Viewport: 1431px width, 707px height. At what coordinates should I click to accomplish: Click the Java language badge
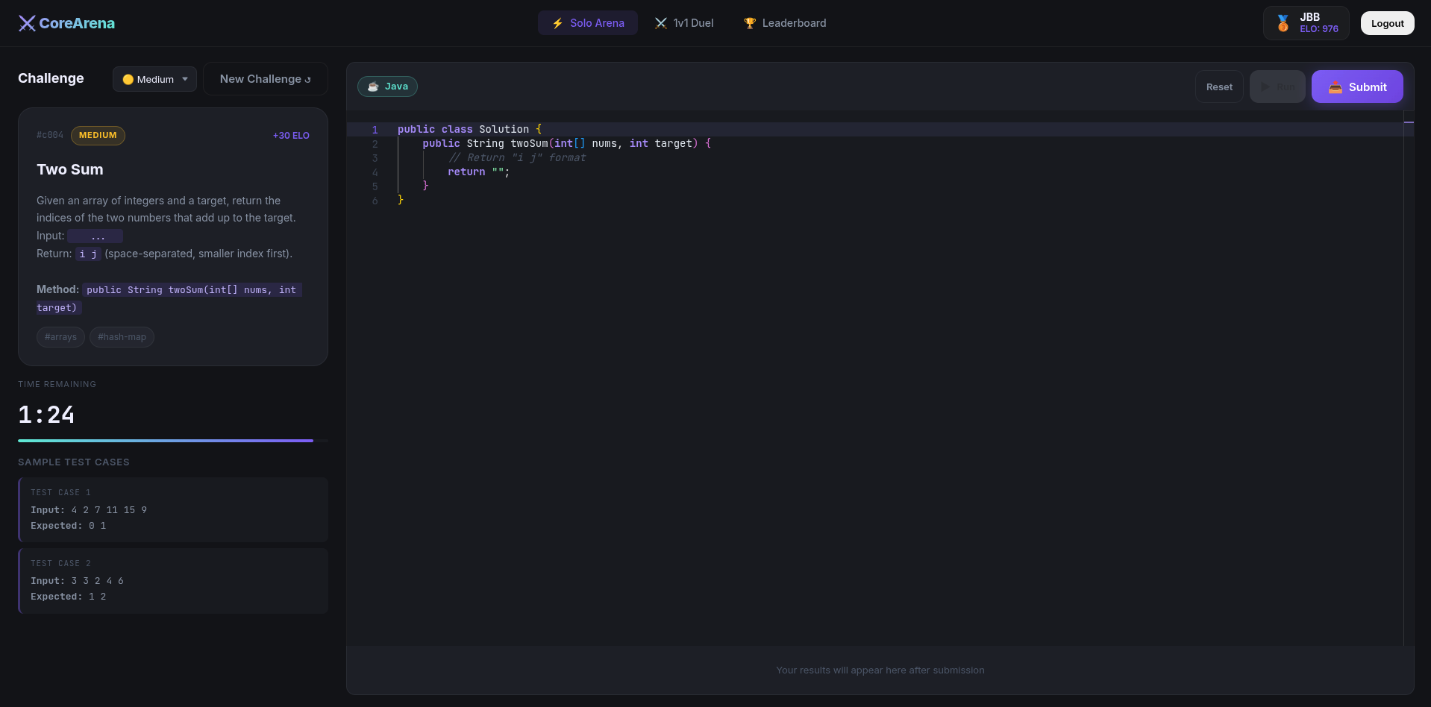pos(387,87)
